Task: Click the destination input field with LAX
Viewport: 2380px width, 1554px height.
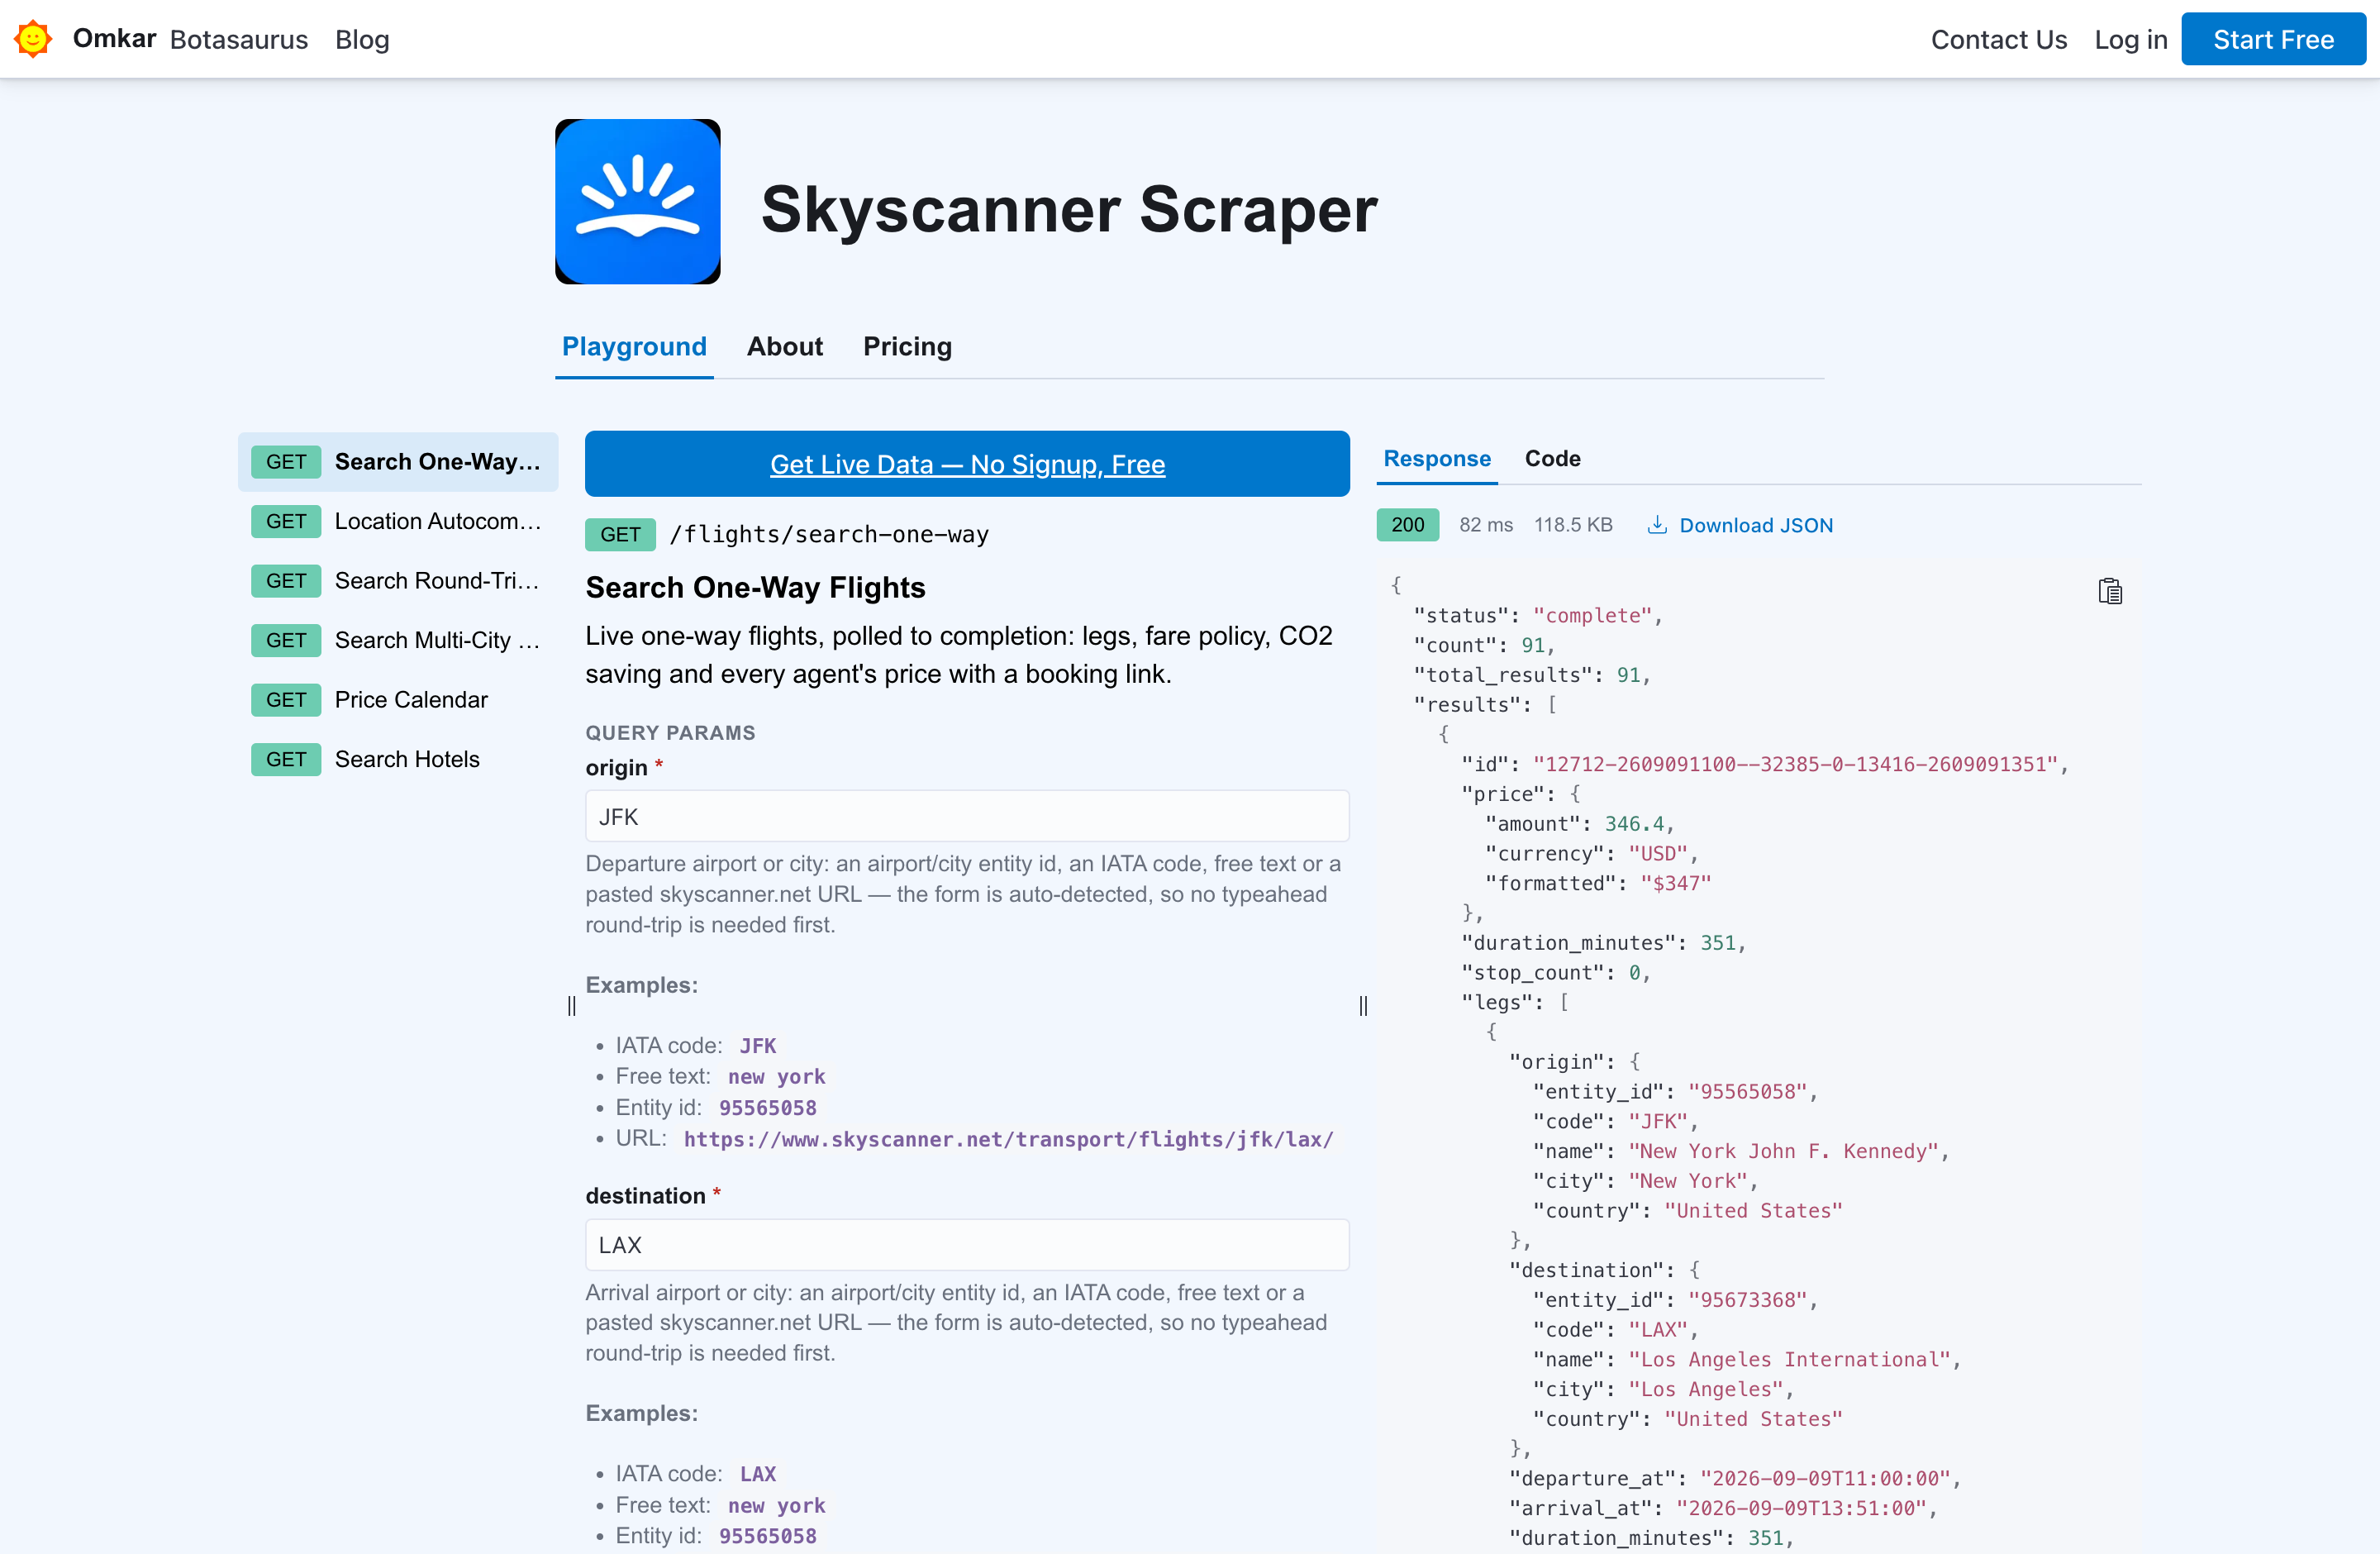Action: click(x=967, y=1244)
